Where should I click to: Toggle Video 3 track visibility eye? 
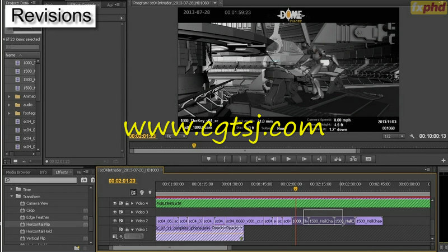(115, 212)
